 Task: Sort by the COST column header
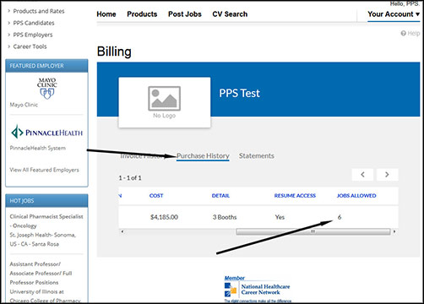point(156,196)
